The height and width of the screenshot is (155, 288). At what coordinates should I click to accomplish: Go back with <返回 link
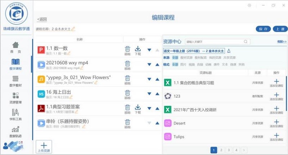click(42, 19)
